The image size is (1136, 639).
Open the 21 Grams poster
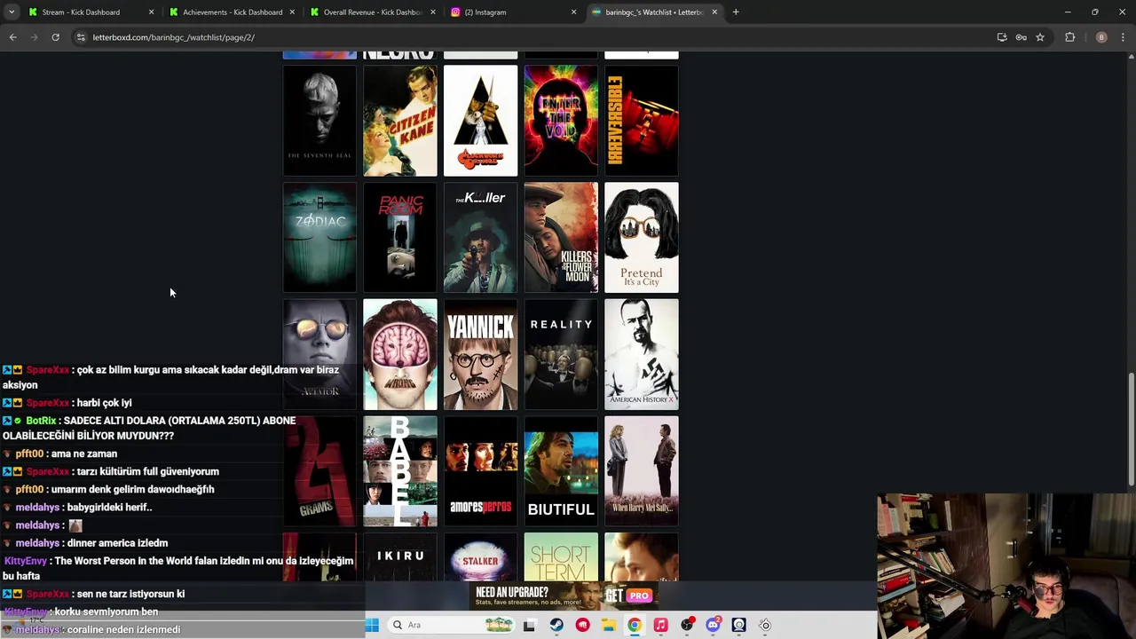point(319,472)
